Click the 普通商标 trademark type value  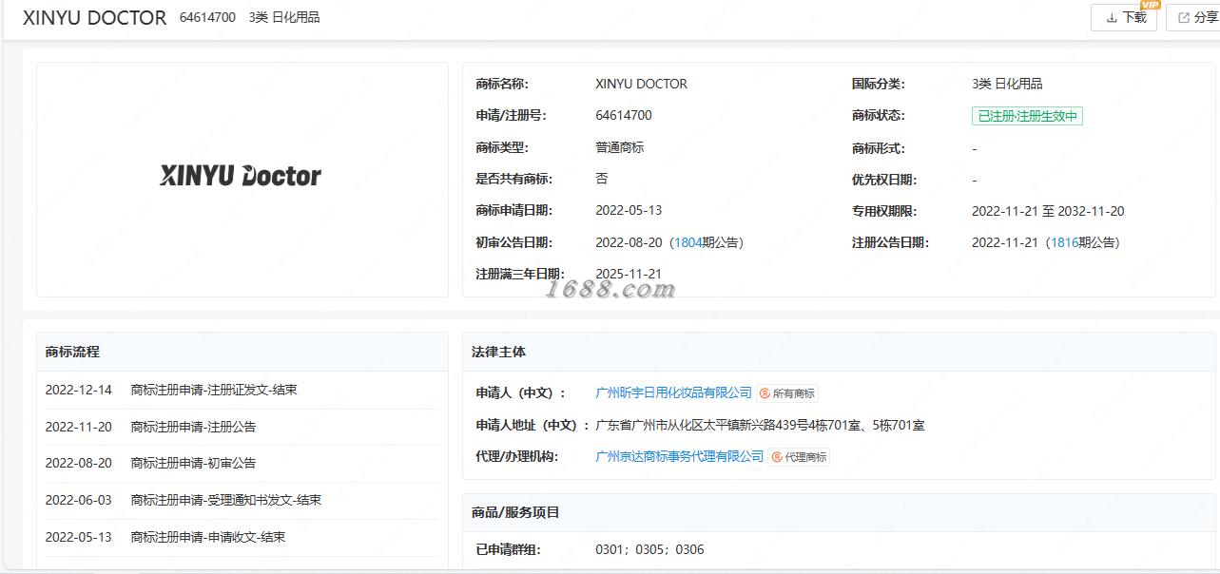620,147
